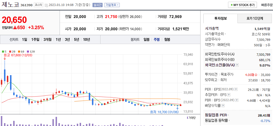
Task: Show the 1주일 line chart
Action: click(35, 39)
